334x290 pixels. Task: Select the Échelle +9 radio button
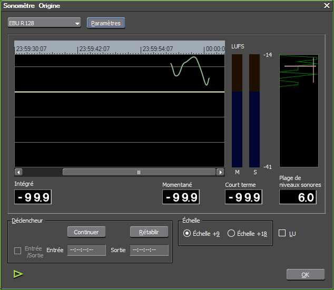(187, 233)
